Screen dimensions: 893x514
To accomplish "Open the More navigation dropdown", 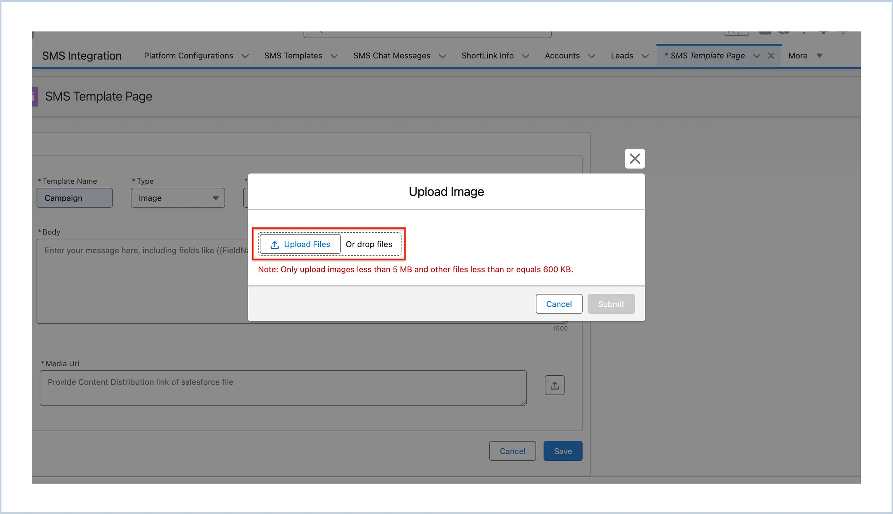I will [806, 55].
